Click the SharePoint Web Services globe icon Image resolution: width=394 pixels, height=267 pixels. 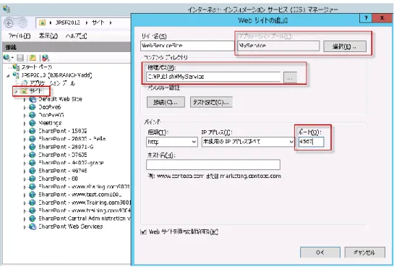(x=33, y=226)
